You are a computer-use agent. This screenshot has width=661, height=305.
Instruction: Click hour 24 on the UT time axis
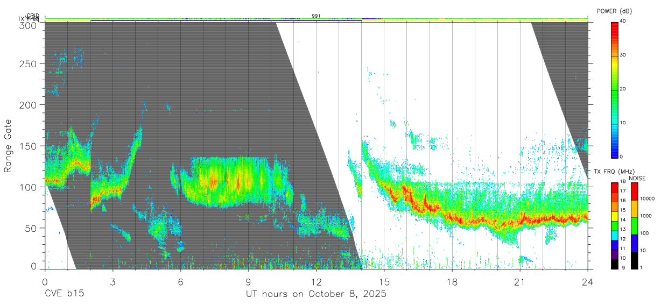pyautogui.click(x=587, y=281)
